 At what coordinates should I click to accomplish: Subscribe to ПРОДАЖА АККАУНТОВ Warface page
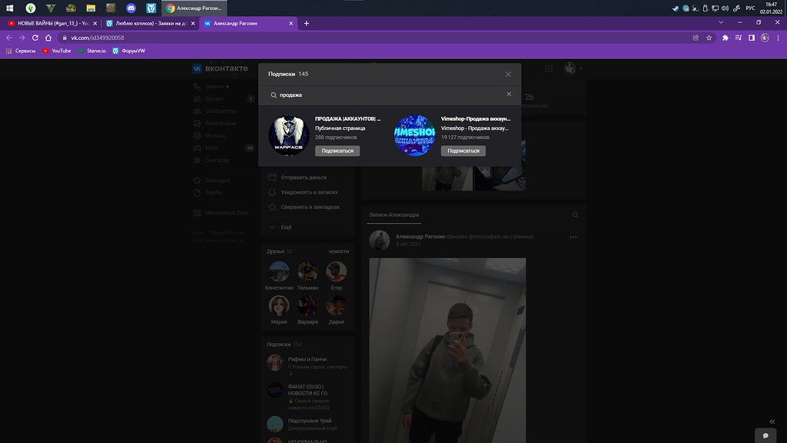tap(337, 151)
